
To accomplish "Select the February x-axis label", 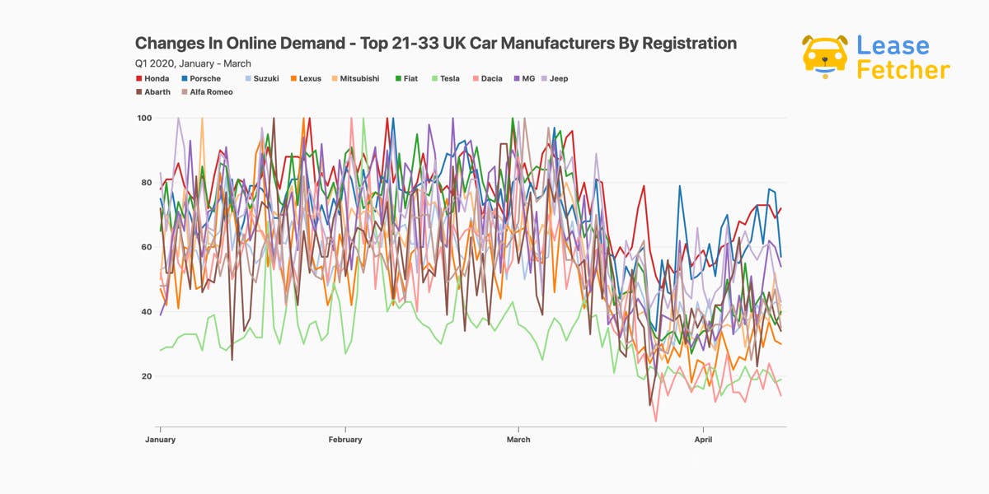I will [345, 440].
